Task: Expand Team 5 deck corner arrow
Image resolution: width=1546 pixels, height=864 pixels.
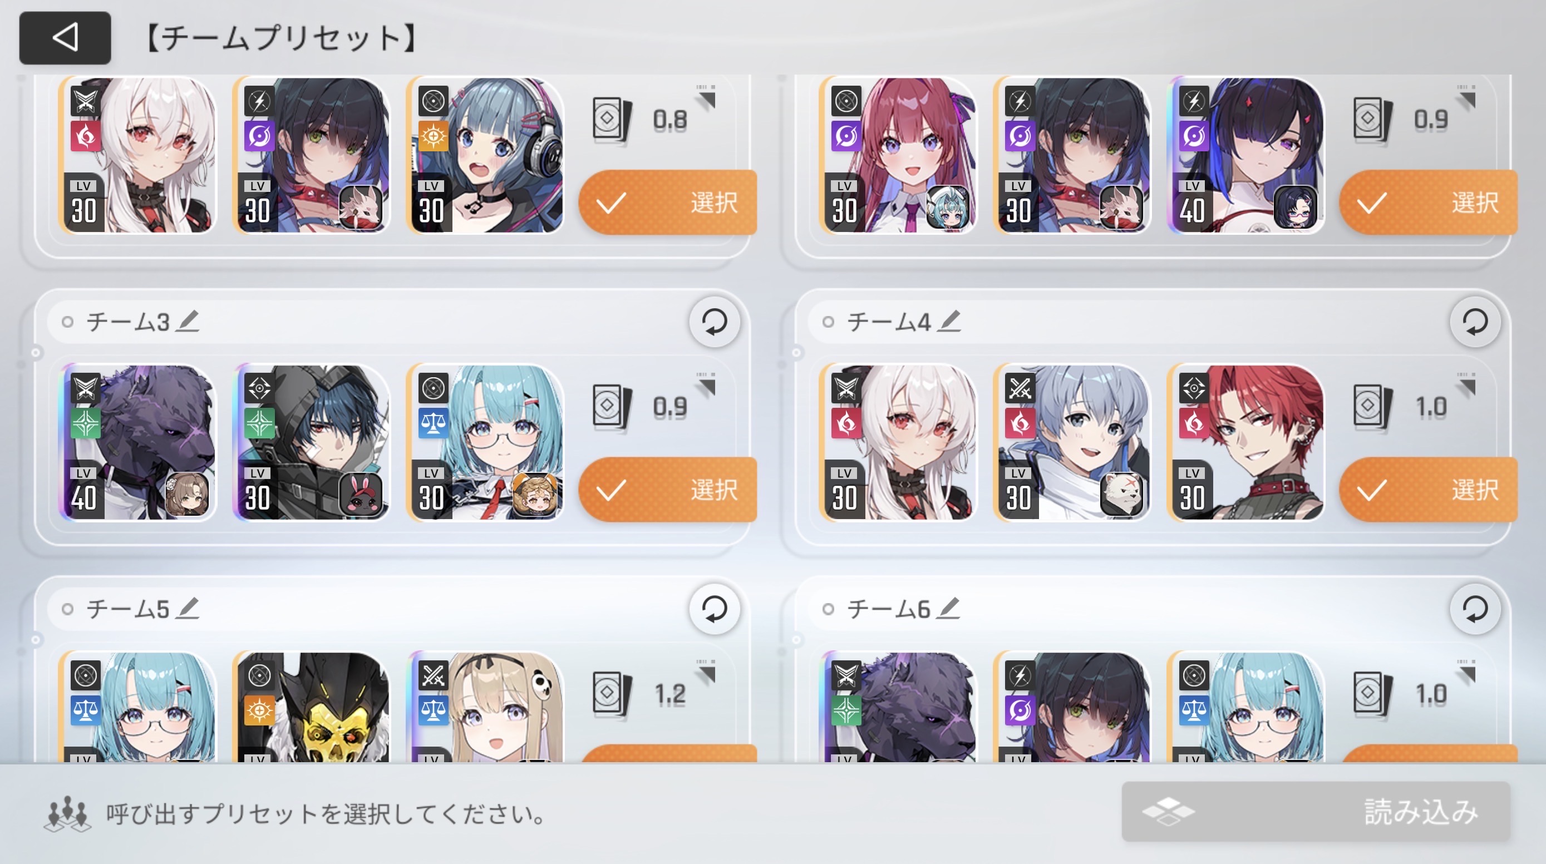Action: pos(706,672)
